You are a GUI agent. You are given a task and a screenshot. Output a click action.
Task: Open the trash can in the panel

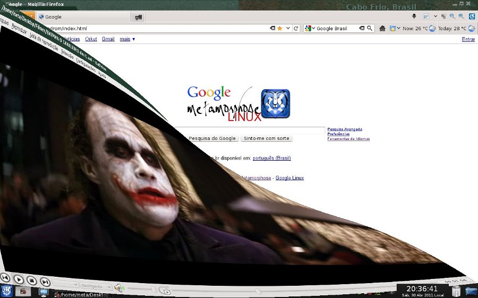coord(456,291)
